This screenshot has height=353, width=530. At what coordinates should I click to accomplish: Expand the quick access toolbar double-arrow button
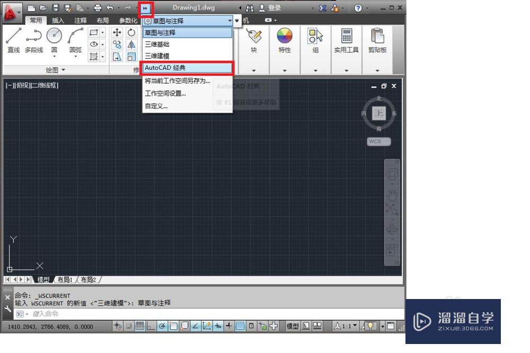coord(145,8)
